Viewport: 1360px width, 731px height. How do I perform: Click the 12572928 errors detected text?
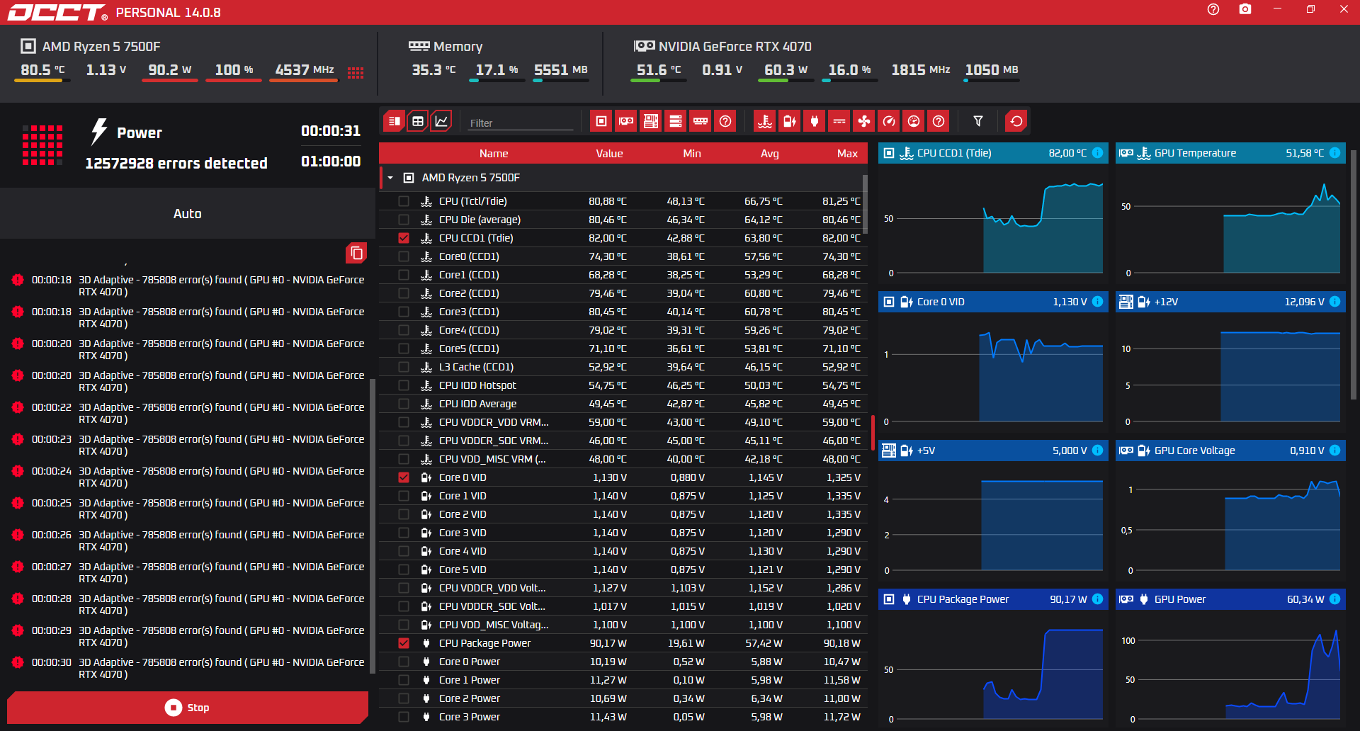[176, 163]
